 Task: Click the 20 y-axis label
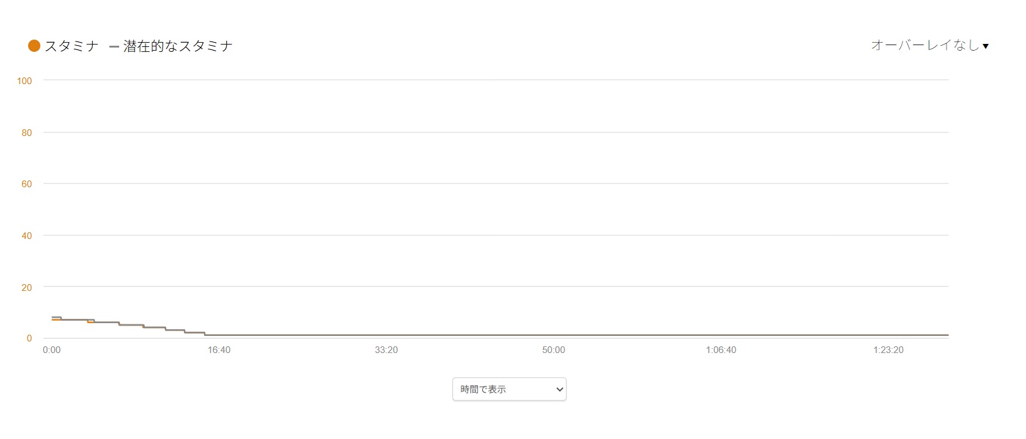(26, 288)
